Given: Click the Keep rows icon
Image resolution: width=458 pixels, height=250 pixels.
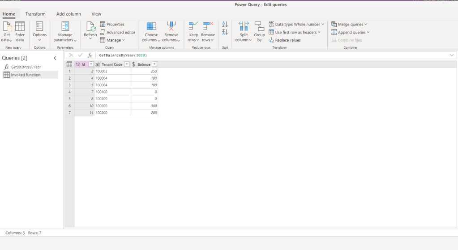Looking at the screenshot, I should point(193,27).
